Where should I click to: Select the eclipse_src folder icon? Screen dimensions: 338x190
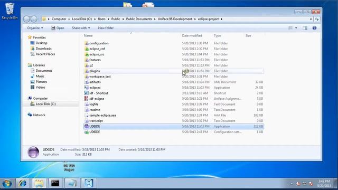click(87, 54)
